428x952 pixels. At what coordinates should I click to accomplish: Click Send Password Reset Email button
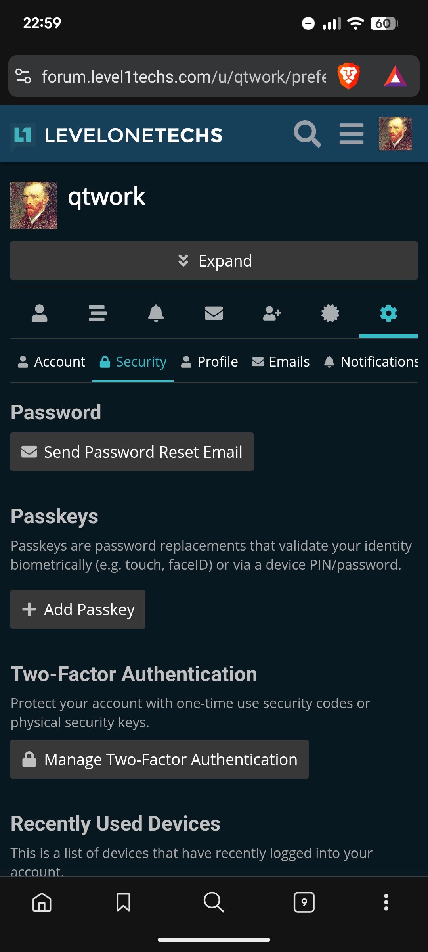click(132, 452)
